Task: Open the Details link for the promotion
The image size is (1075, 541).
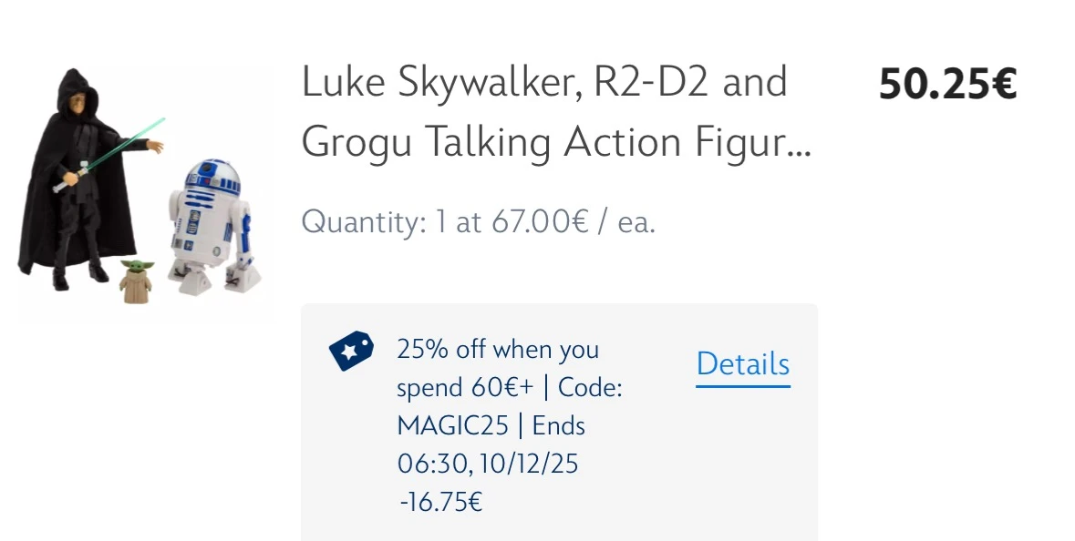Action: pos(742,363)
